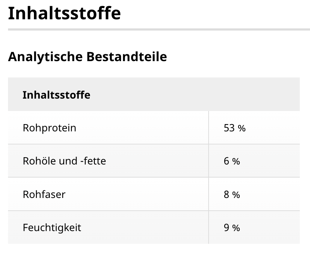Click the 8 % fiber value
The height and width of the screenshot is (254, 310).
(232, 195)
